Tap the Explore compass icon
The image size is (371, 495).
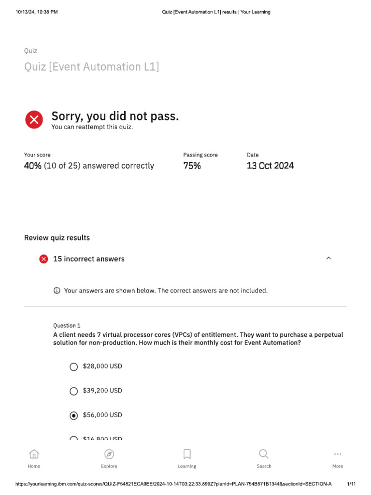[109, 454]
